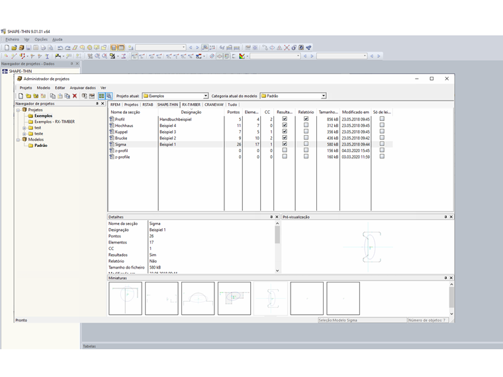Click the second yellow folder icon in Administrador toolbar
This screenshot has width=503, height=377.
tap(36, 96)
